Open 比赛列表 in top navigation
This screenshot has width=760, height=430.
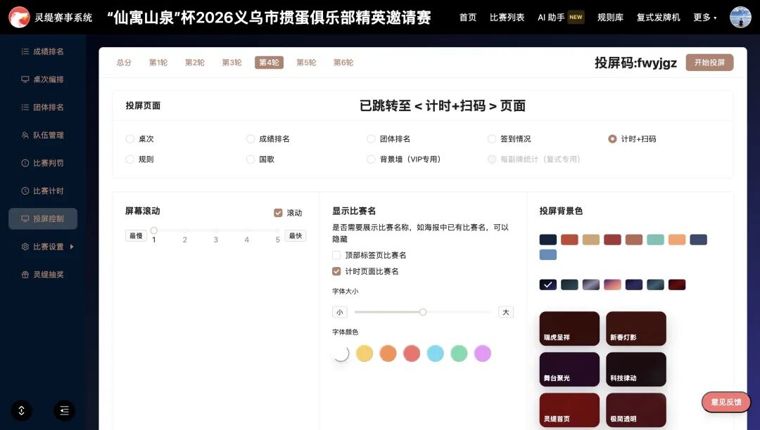click(507, 18)
